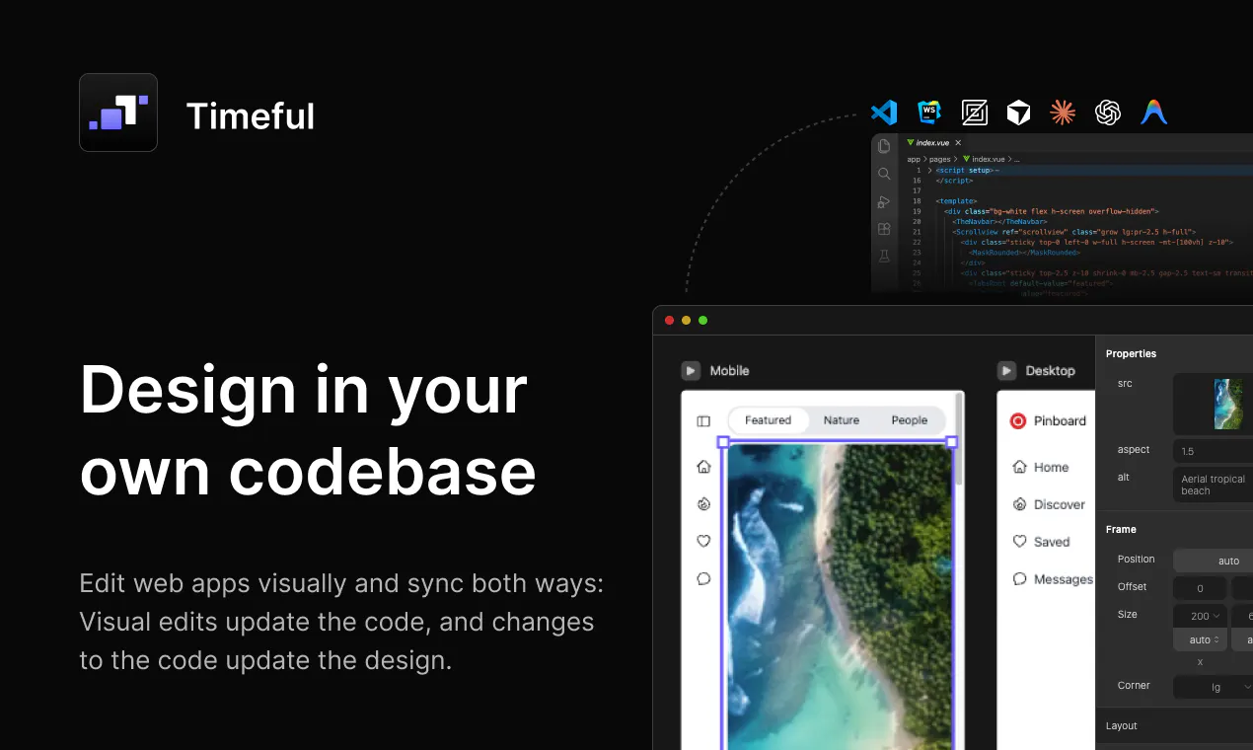1253x750 pixels.
Task: Expand the Layout section
Action: tap(1174, 725)
